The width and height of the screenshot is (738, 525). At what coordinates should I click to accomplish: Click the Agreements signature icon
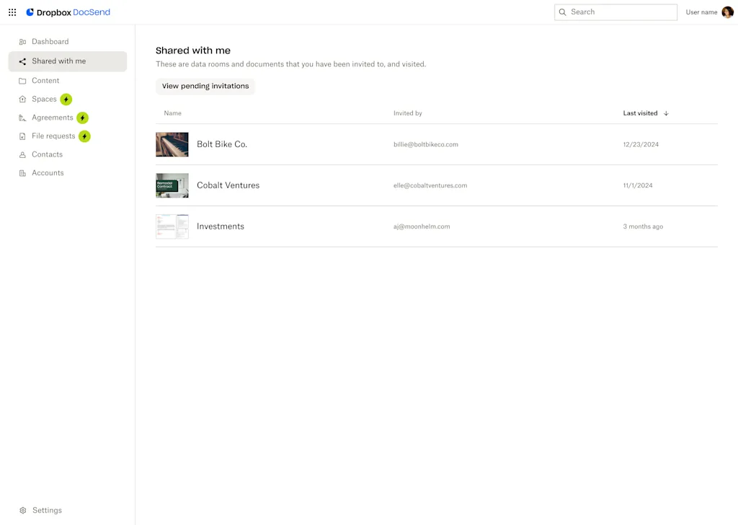(23, 118)
